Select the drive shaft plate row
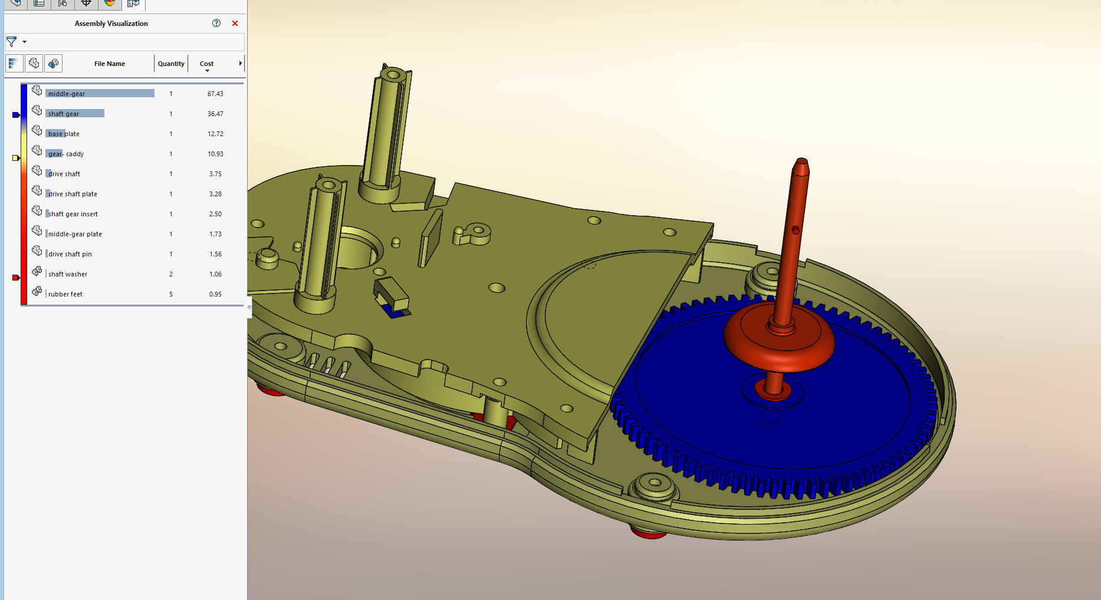This screenshot has height=600, width=1101. [136, 194]
